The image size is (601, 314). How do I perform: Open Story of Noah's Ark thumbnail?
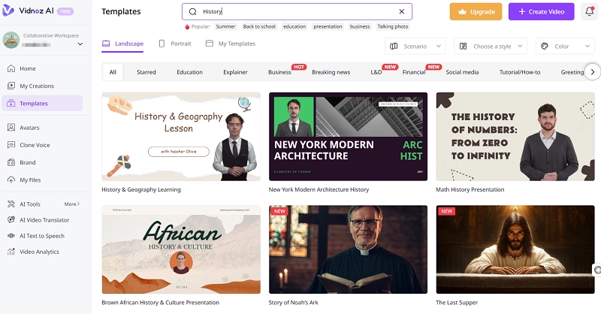pyautogui.click(x=348, y=249)
